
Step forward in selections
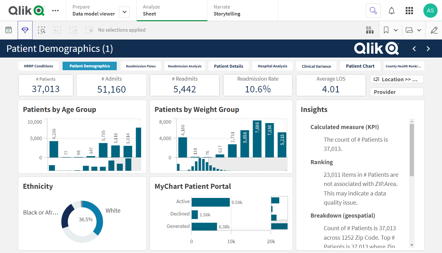point(73,30)
